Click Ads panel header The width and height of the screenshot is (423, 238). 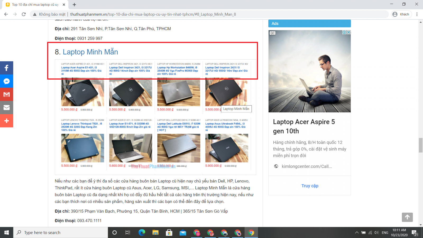tap(310, 24)
